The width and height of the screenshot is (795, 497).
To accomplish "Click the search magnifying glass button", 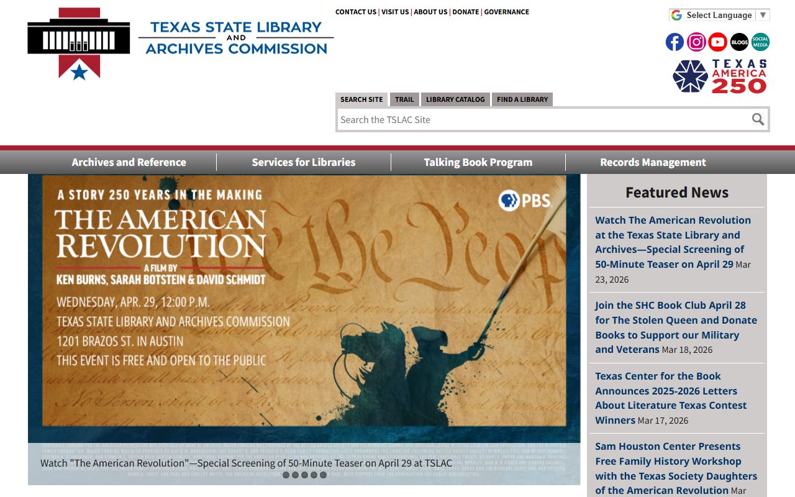I will 758,119.
